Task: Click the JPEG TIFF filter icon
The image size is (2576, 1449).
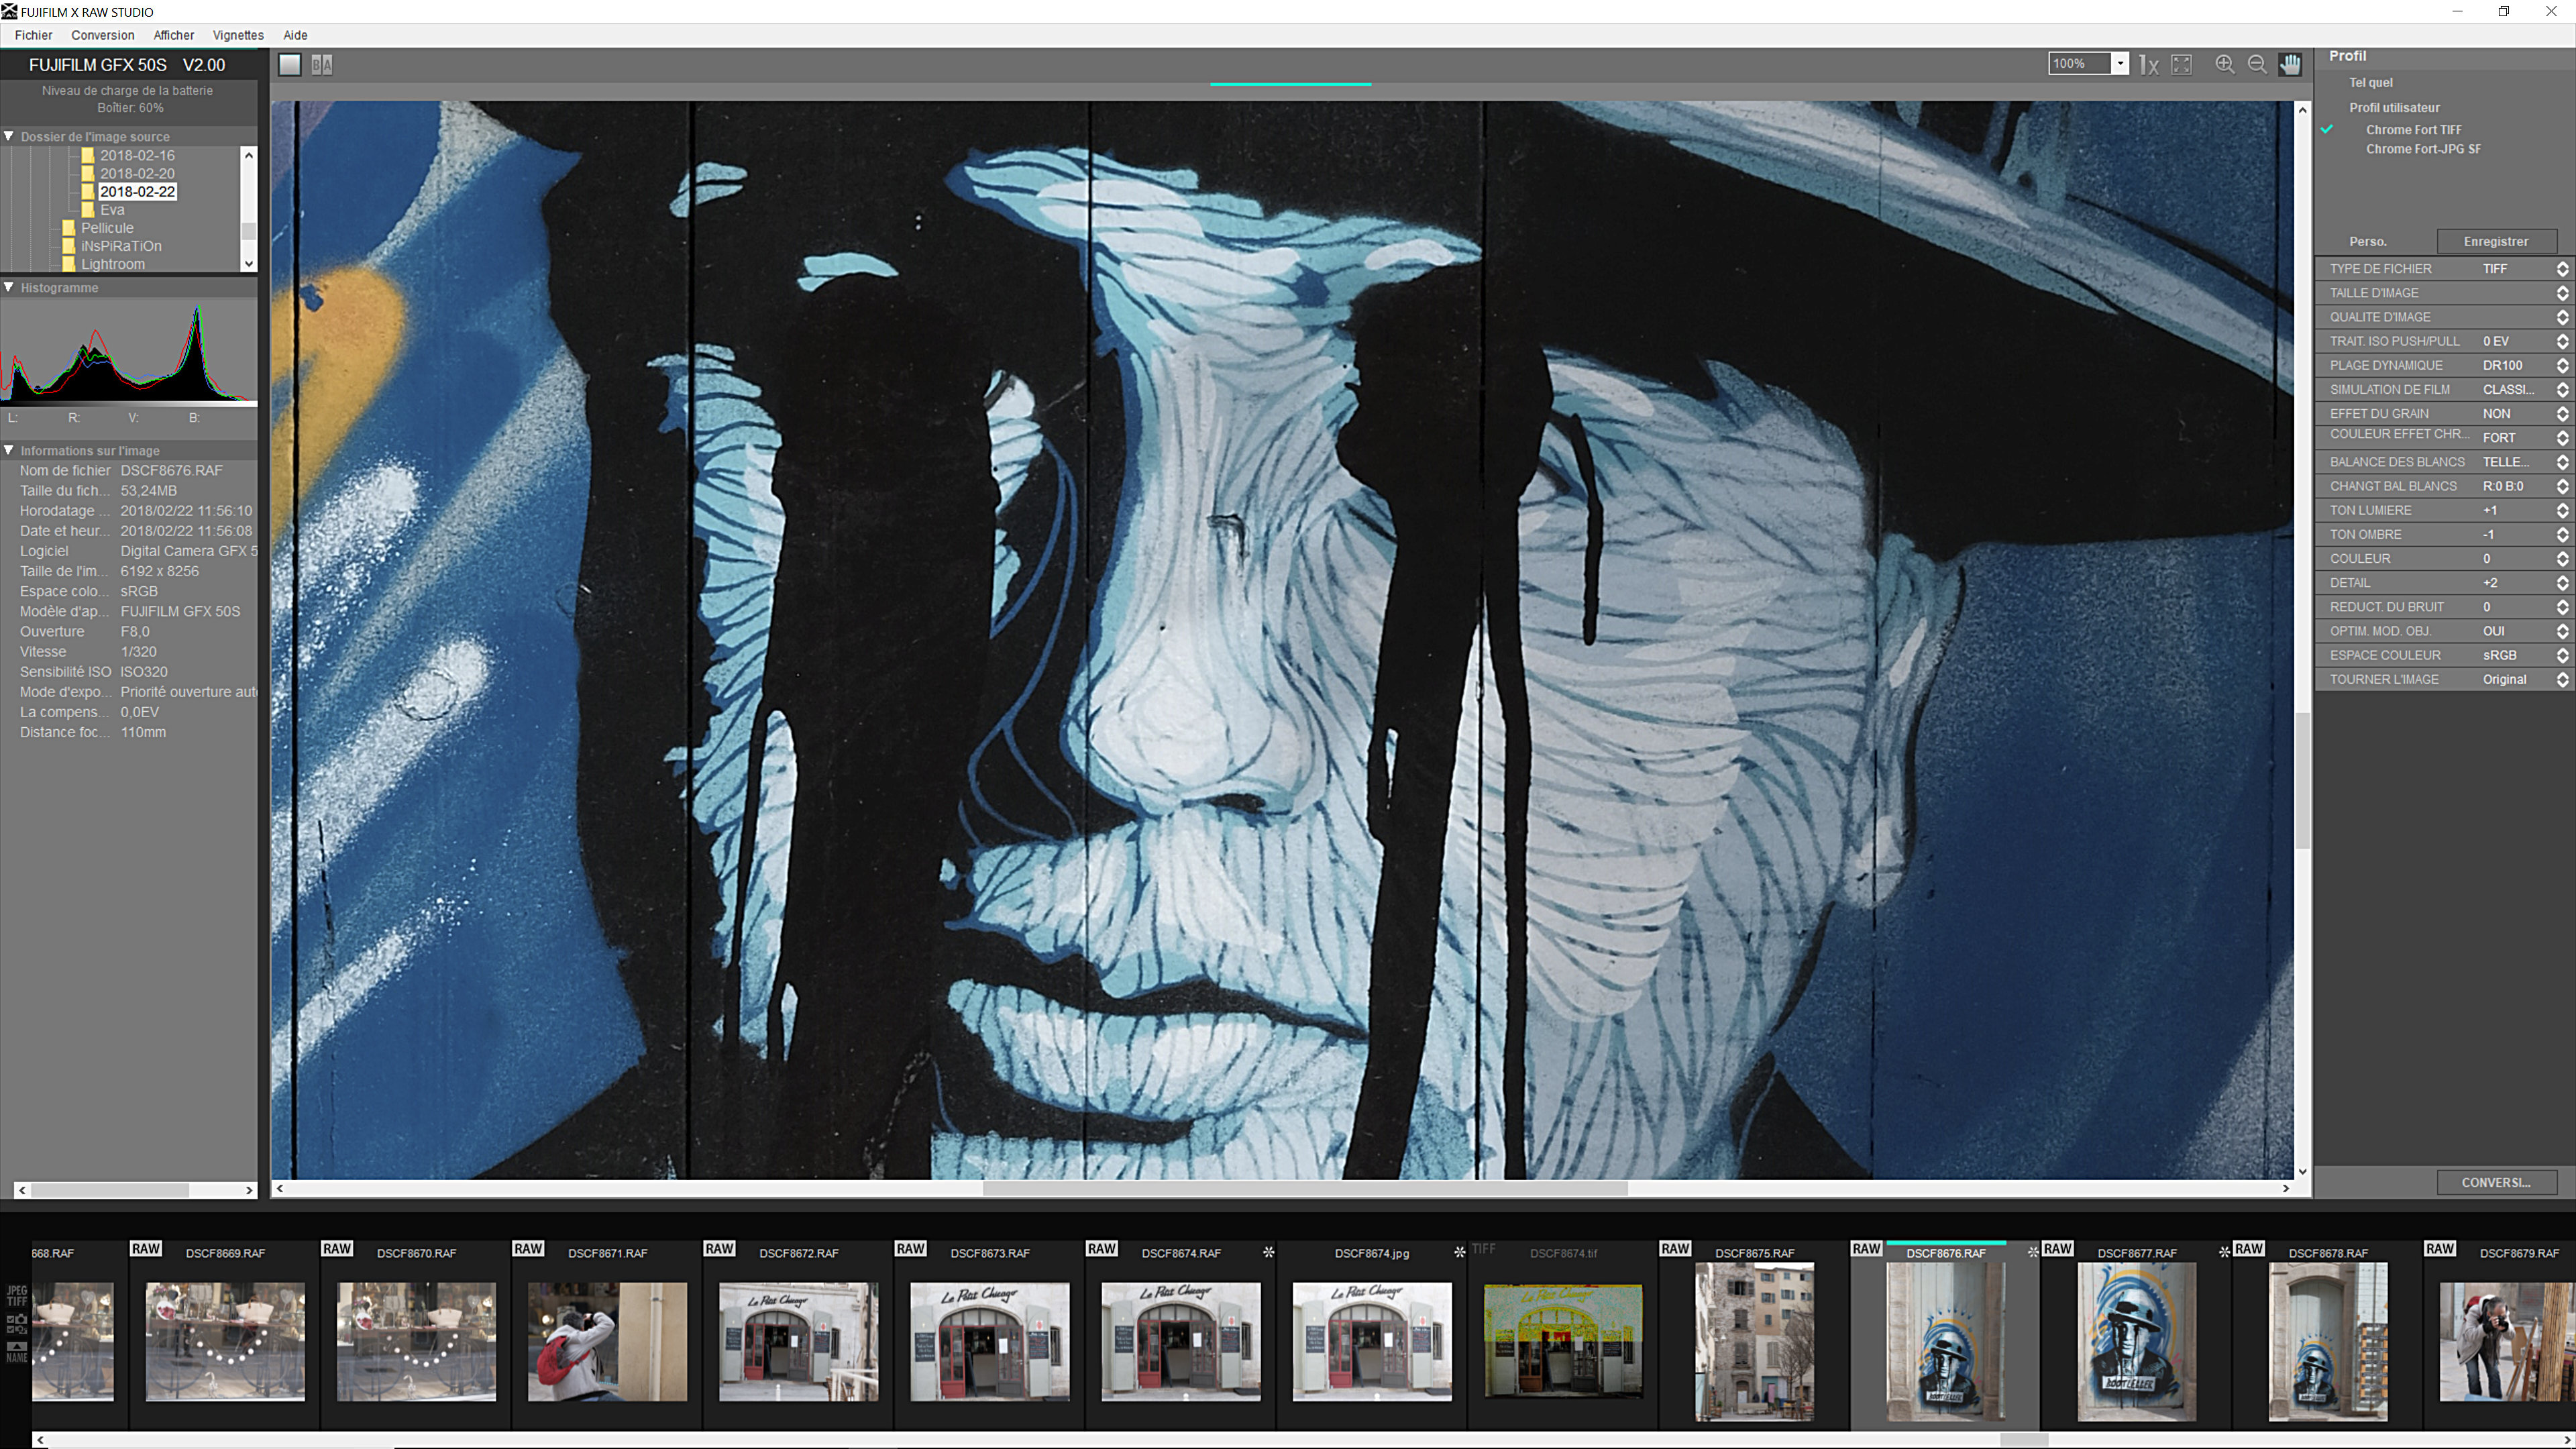Action: click(17, 1296)
